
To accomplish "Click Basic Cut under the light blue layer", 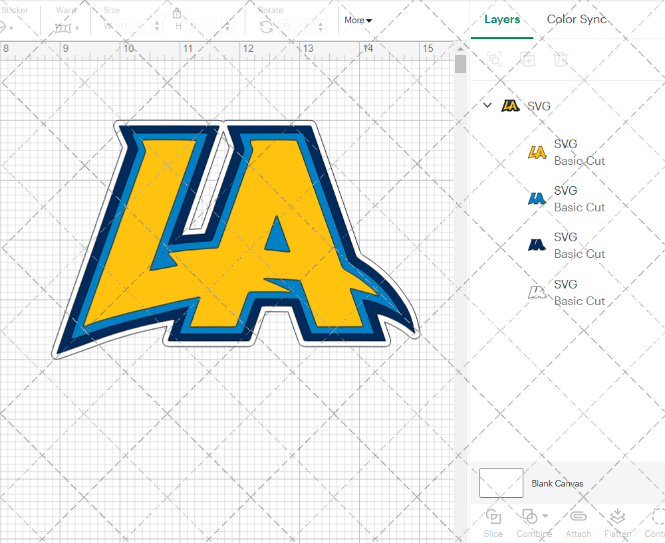I will point(579,207).
